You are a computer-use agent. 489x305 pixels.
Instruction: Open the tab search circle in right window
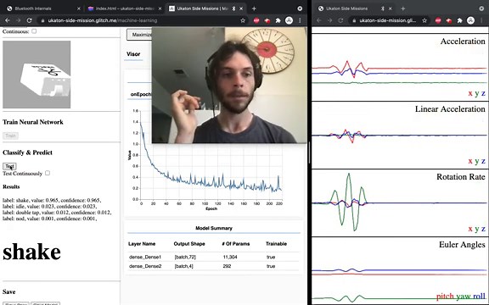click(x=481, y=8)
